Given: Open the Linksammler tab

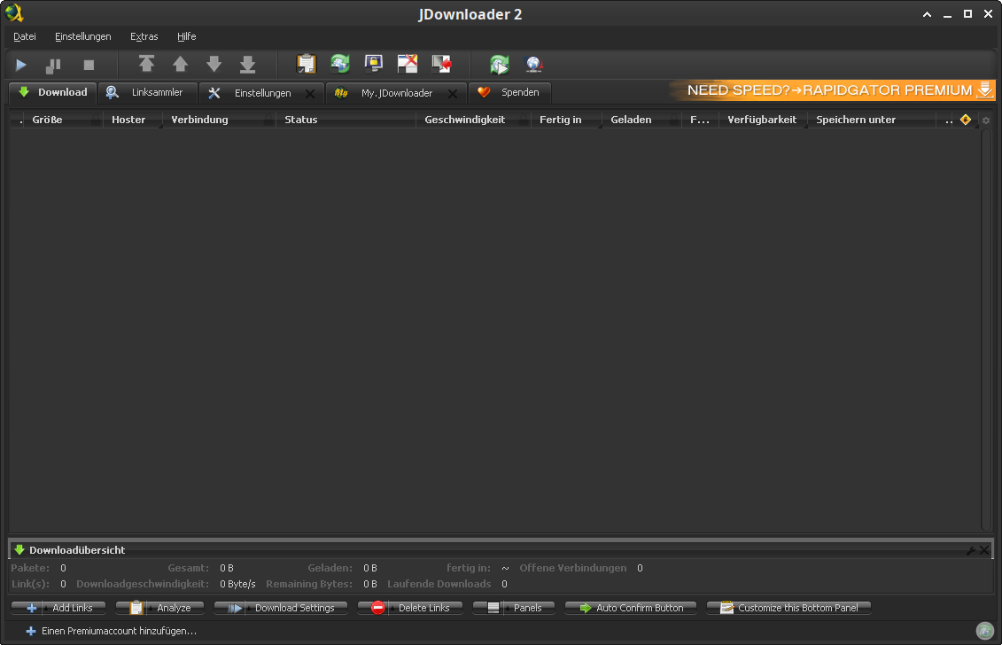Looking at the screenshot, I should pos(148,93).
